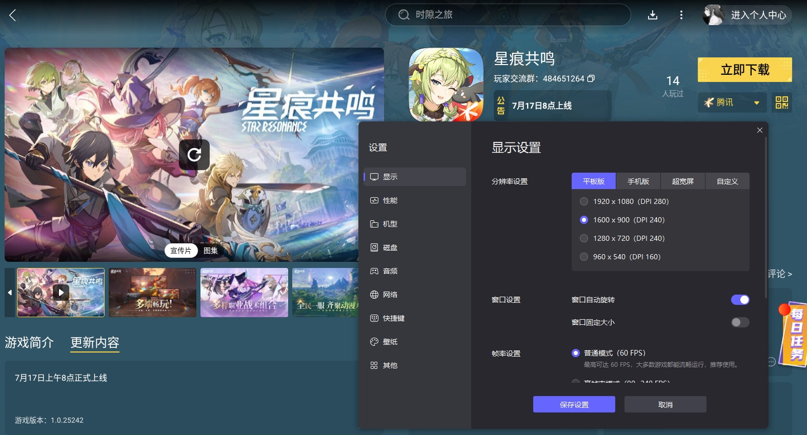Go back with the top-left arrow
The height and width of the screenshot is (435, 807).
[13, 15]
